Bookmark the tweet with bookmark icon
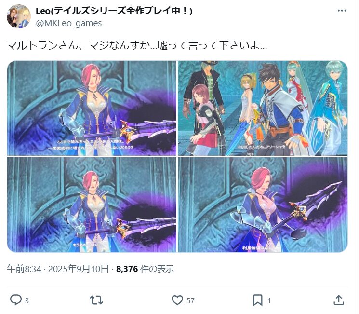The width and height of the screenshot is (359, 314). (x=258, y=300)
